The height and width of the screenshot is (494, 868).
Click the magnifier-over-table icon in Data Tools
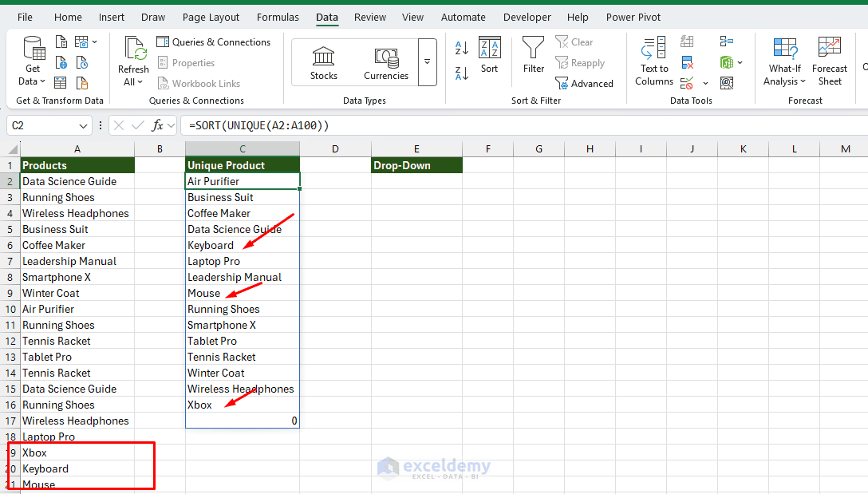tap(727, 83)
